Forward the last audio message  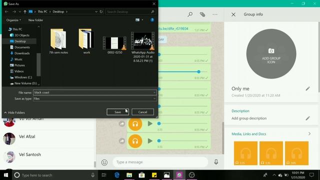[122, 141]
